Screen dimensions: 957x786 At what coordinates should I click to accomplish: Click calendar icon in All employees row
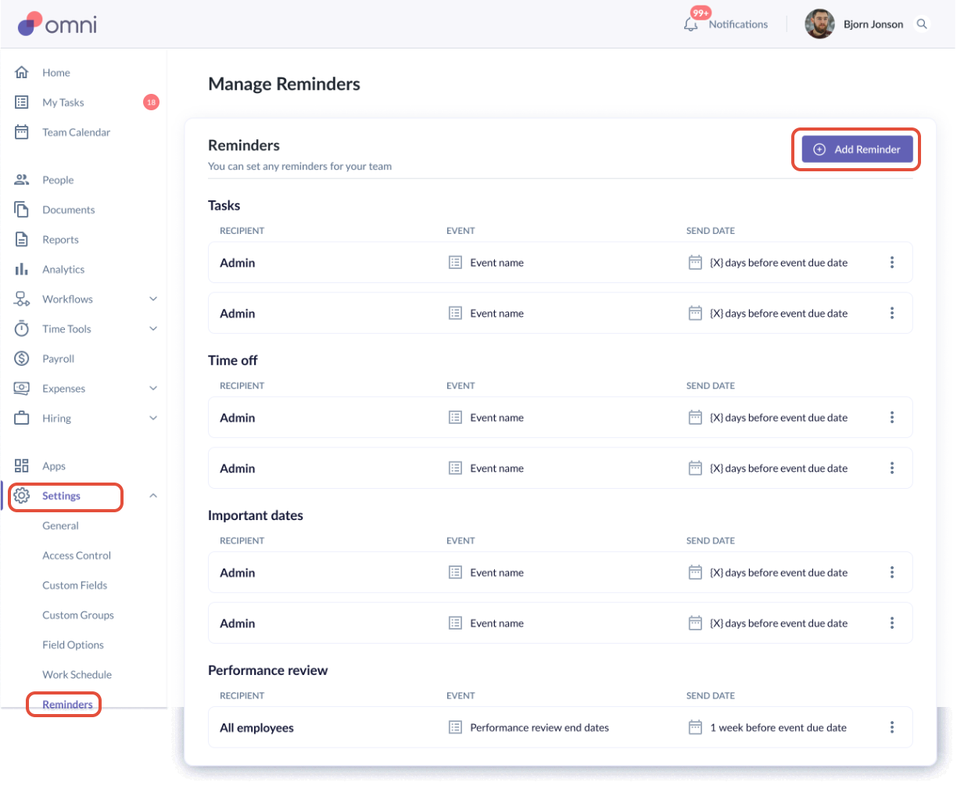pyautogui.click(x=695, y=727)
